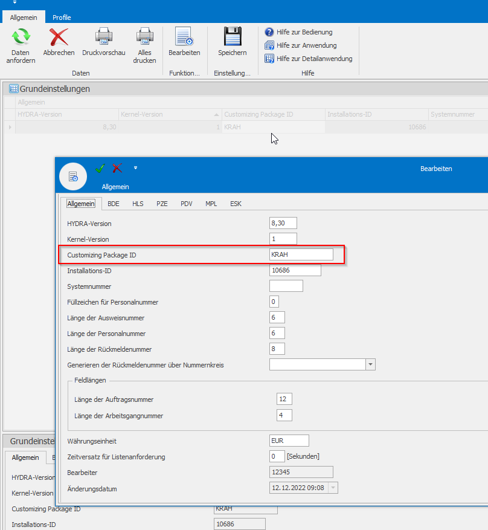Switch to the MPL tab

coord(211,204)
